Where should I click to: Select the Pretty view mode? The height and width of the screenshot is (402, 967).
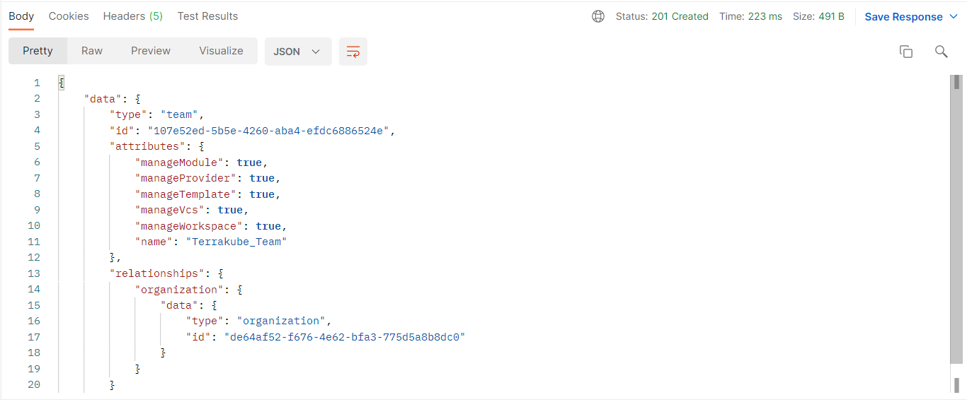[38, 51]
